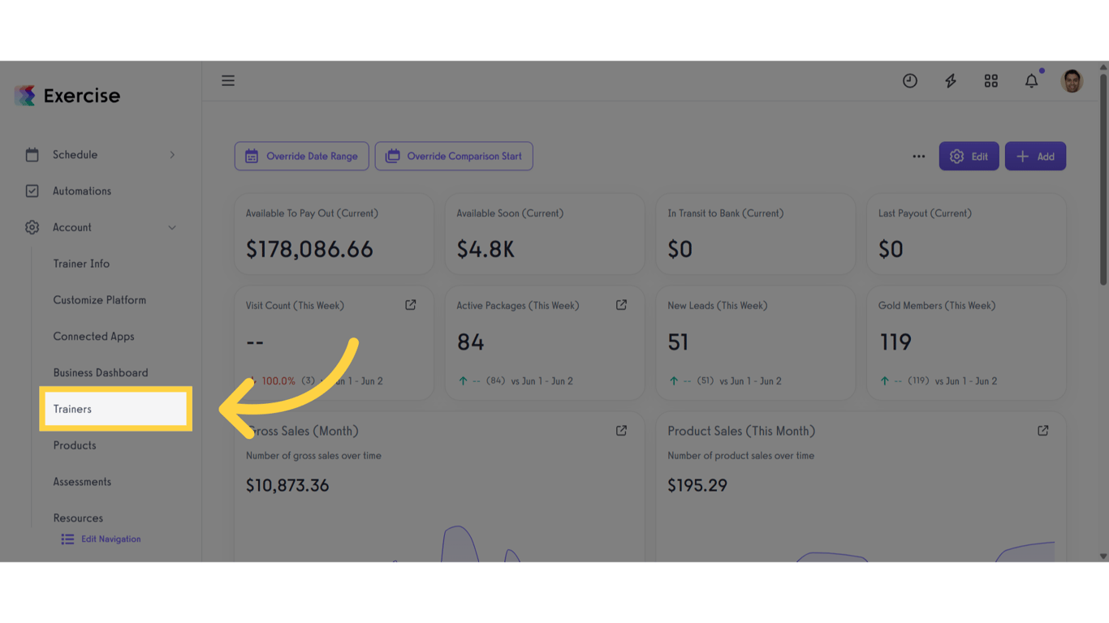The image size is (1109, 623).
Task: Open Connected Apps page
Action: [93, 337]
